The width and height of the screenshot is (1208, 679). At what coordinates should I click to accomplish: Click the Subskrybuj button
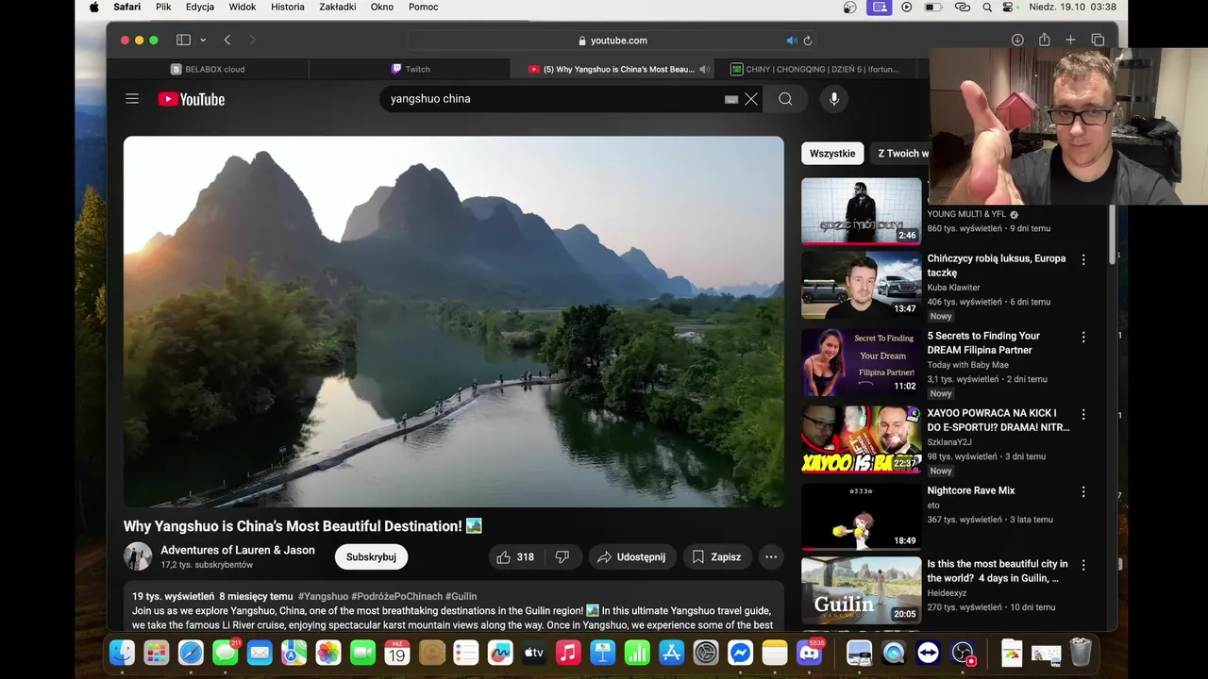pos(371,557)
